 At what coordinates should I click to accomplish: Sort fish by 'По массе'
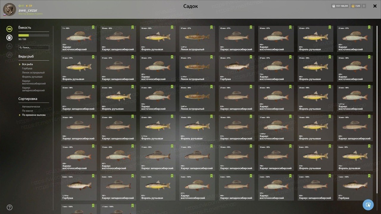[27, 111]
